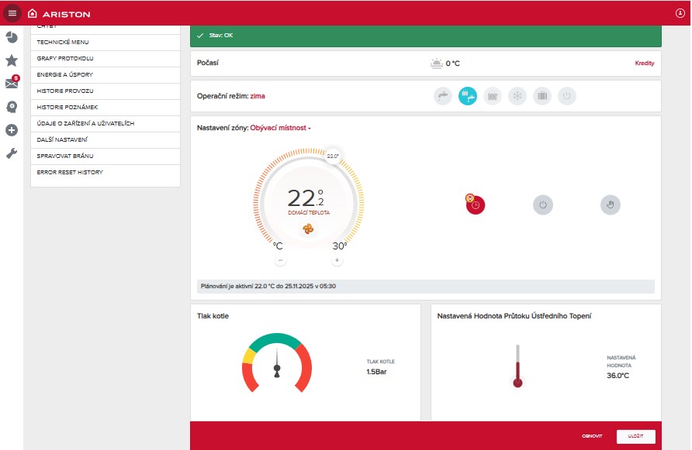
Task: Switch to holiday suitcase mode
Action: coord(542,96)
